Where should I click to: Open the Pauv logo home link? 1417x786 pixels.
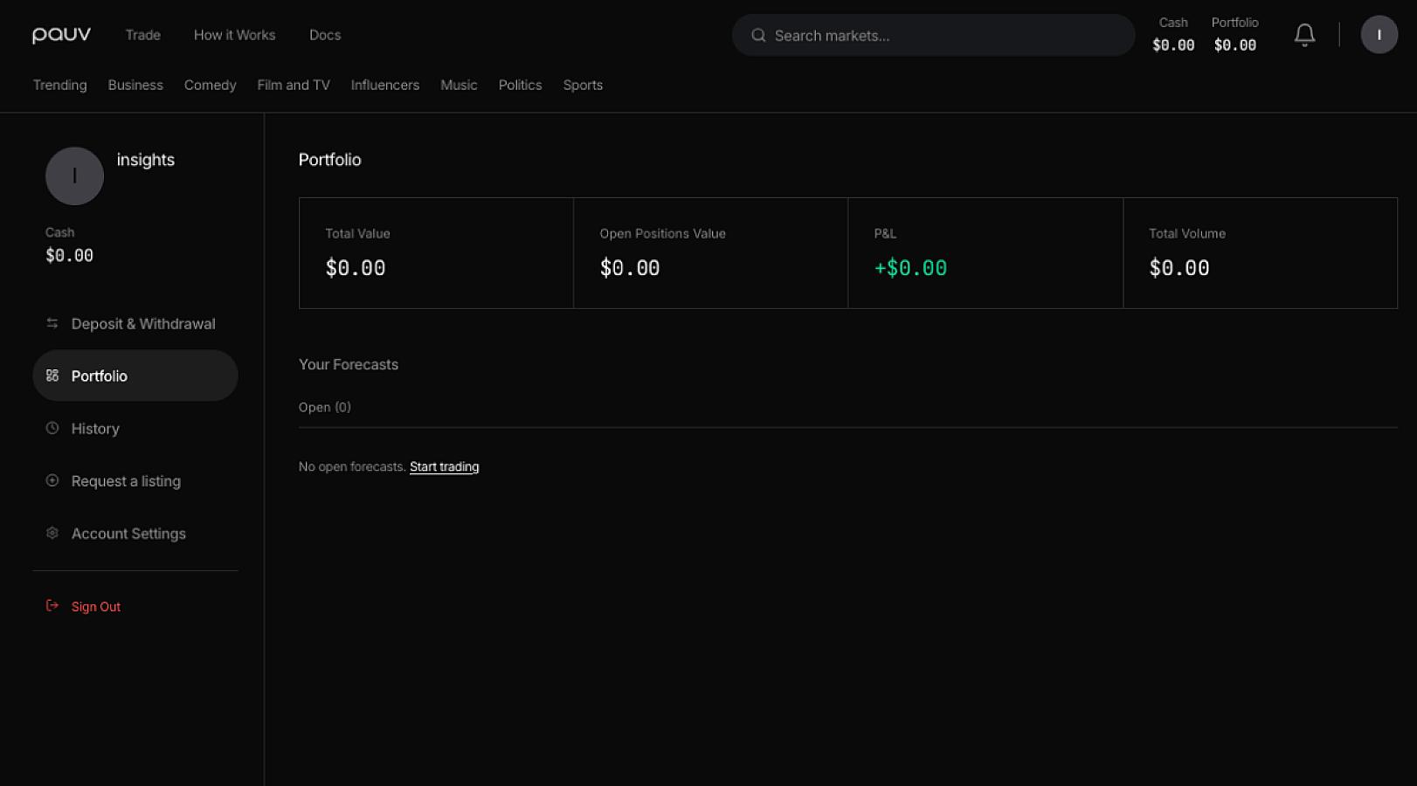coord(61,35)
